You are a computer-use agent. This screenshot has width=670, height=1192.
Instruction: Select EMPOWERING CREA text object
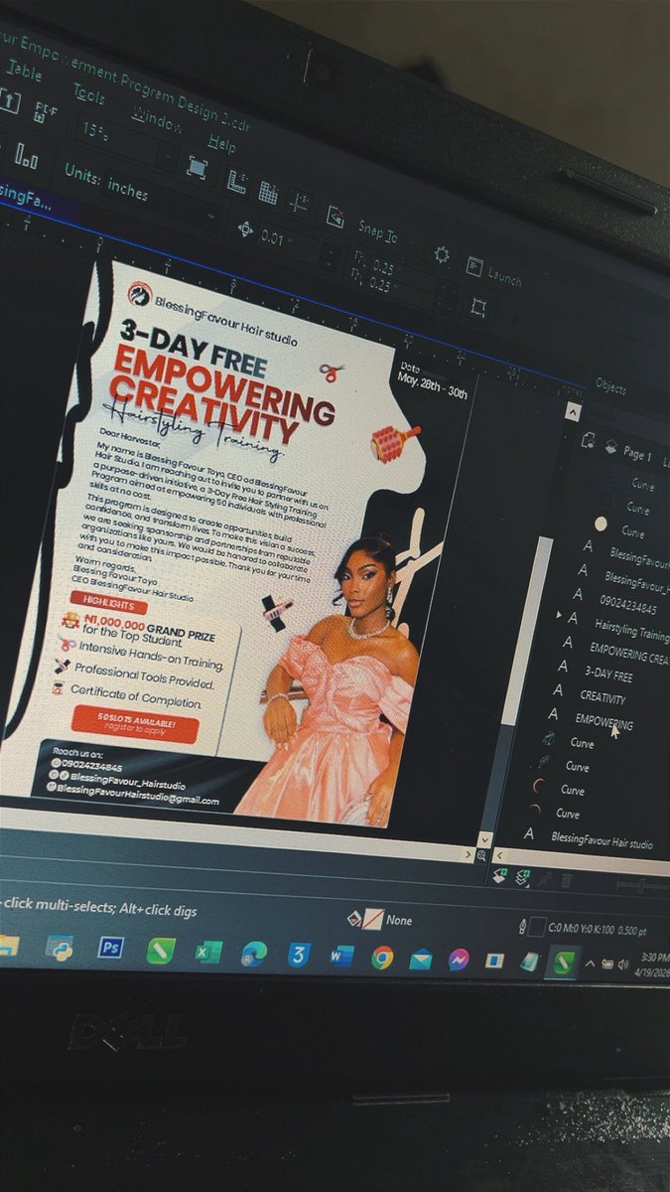[629, 656]
